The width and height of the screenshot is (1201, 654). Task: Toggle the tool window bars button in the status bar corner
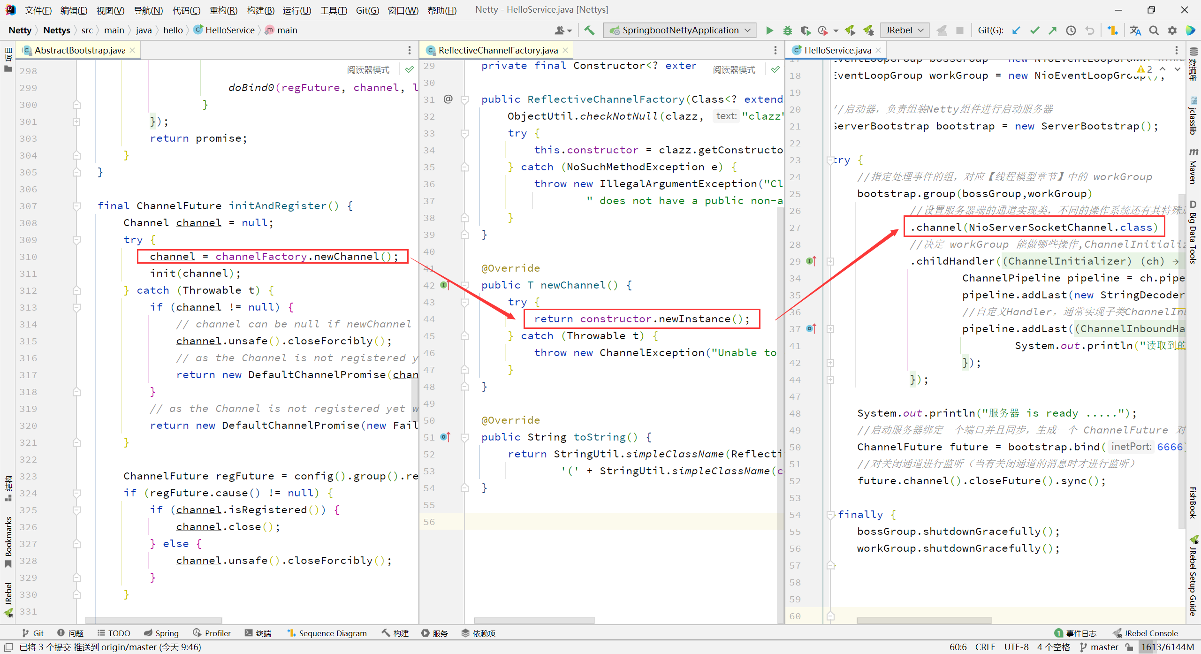pyautogui.click(x=8, y=647)
